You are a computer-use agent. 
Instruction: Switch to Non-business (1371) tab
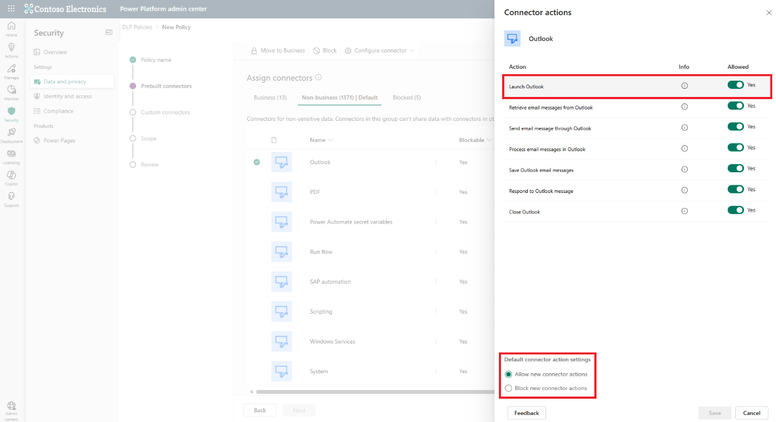[339, 98]
